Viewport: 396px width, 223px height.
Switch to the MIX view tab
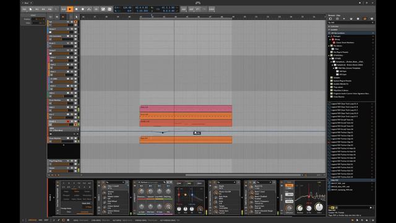tap(40, 221)
